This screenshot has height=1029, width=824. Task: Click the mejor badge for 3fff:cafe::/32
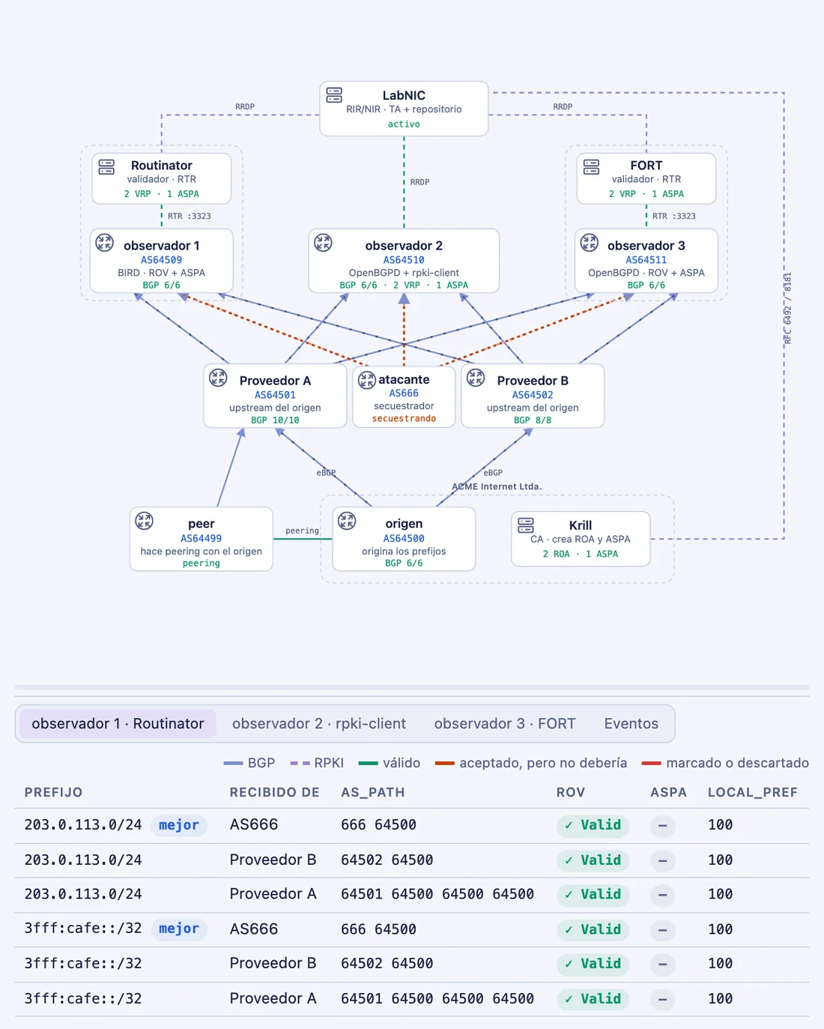click(x=179, y=929)
